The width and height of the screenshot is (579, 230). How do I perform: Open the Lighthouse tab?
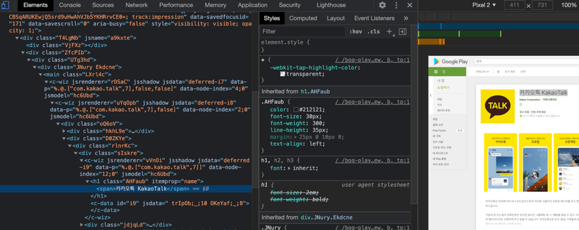coord(331,5)
